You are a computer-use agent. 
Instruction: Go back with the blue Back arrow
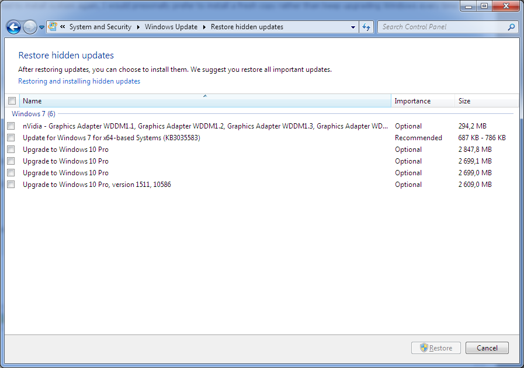[x=13, y=27]
